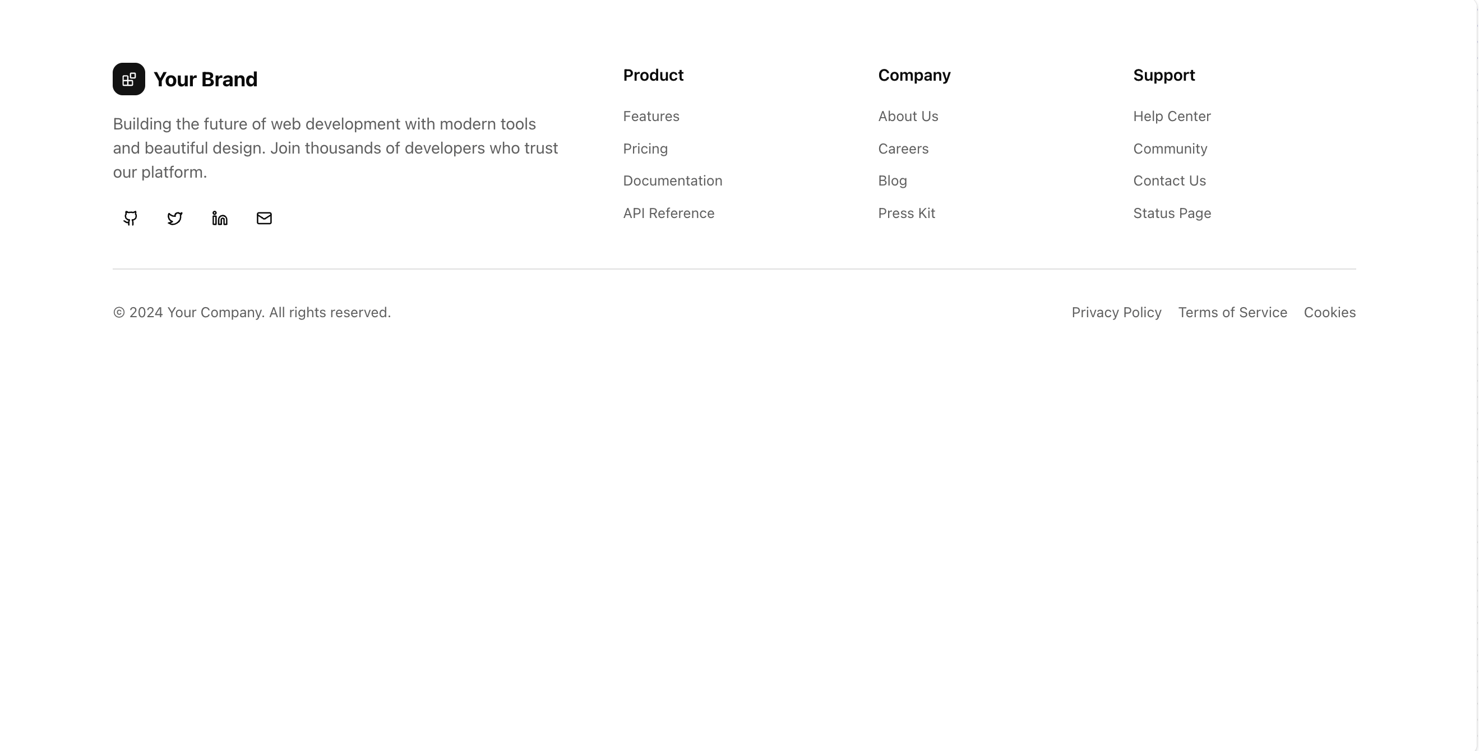The width and height of the screenshot is (1479, 751).
Task: Go to Pricing page link
Action: point(645,149)
